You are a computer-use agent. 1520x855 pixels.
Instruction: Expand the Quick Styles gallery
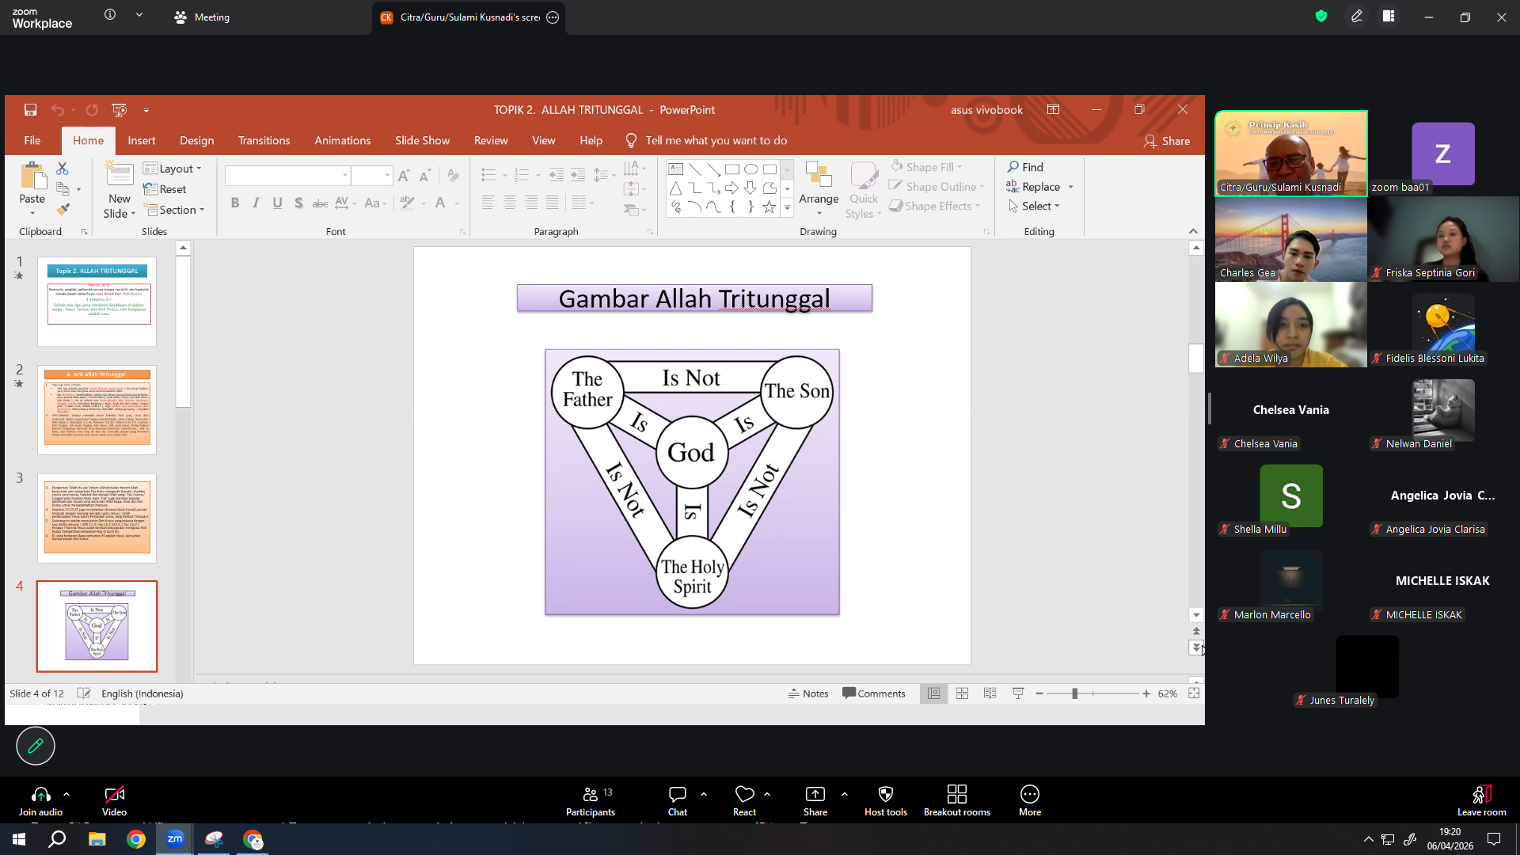pos(864,190)
